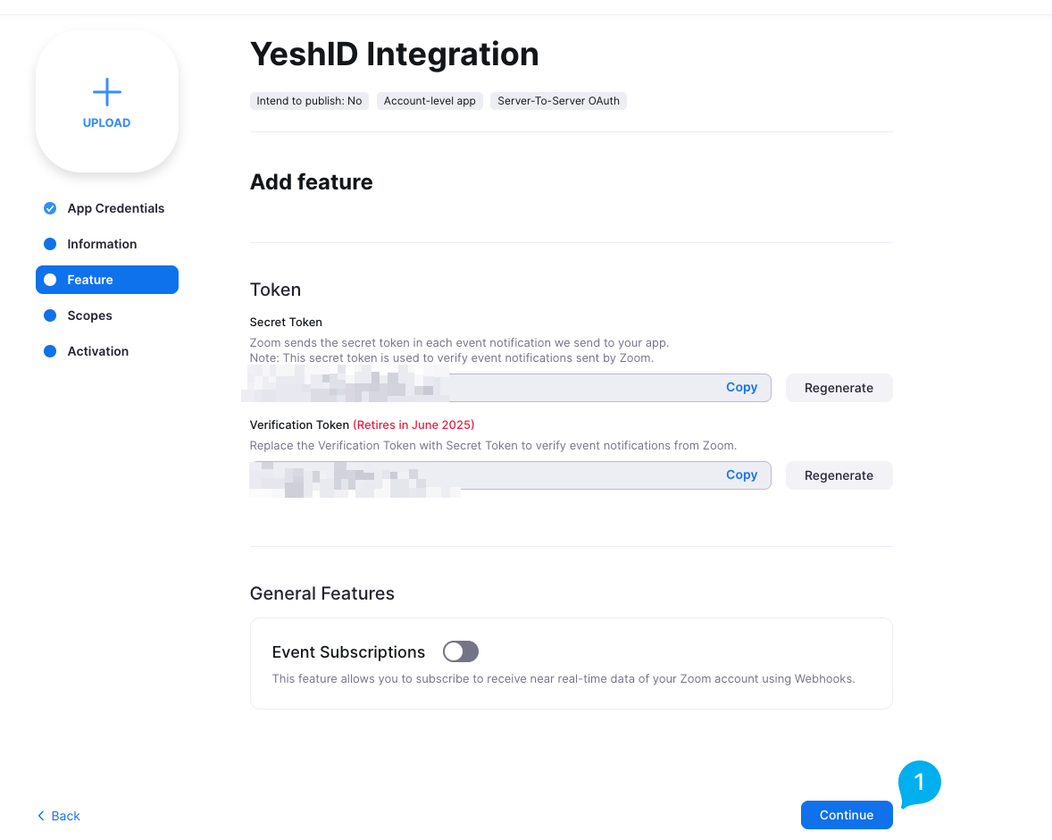Open the App Credentials step
Viewport: 1052px width, 840px height.
point(115,208)
